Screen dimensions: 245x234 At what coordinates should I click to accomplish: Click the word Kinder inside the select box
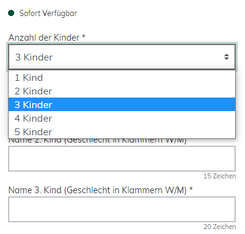click(x=38, y=57)
